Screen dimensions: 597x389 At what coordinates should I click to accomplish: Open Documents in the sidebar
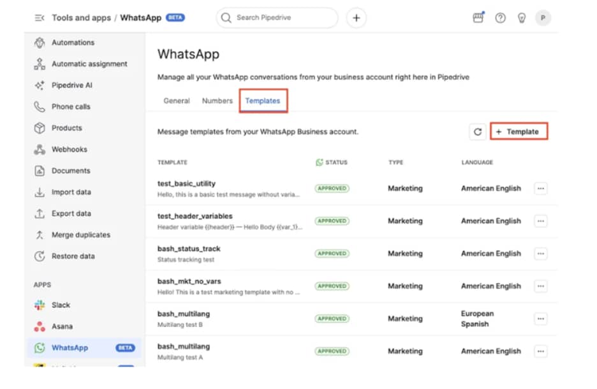click(71, 171)
